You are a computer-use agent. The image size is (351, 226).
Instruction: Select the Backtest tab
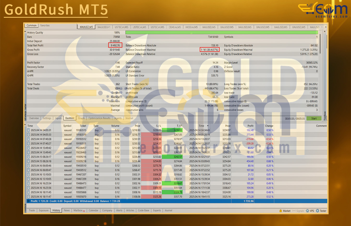point(70,118)
